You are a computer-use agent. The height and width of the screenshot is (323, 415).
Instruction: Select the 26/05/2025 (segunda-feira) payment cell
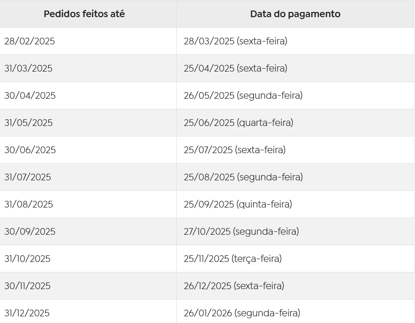pos(295,95)
